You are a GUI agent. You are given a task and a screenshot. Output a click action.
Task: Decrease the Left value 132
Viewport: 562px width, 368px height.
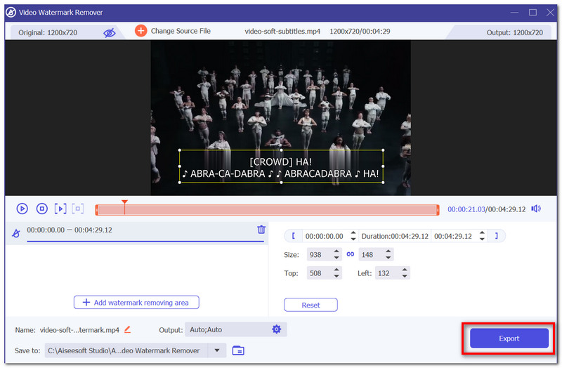405,276
